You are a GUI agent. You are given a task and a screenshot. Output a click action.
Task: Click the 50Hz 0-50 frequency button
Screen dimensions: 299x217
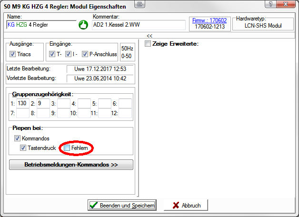127,52
